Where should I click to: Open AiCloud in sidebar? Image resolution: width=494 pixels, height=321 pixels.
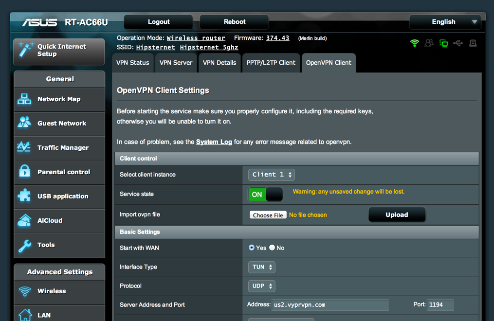pos(59,221)
